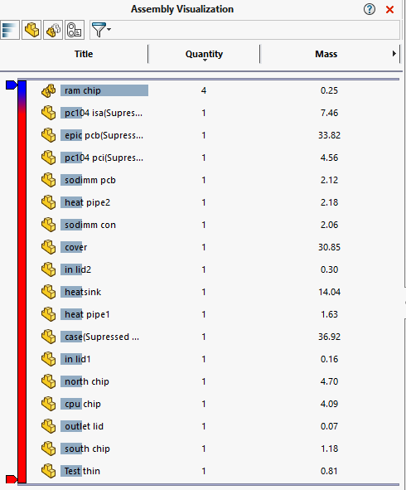Click mass value 0.25
Screen dimensions: 406x490
click(329, 90)
